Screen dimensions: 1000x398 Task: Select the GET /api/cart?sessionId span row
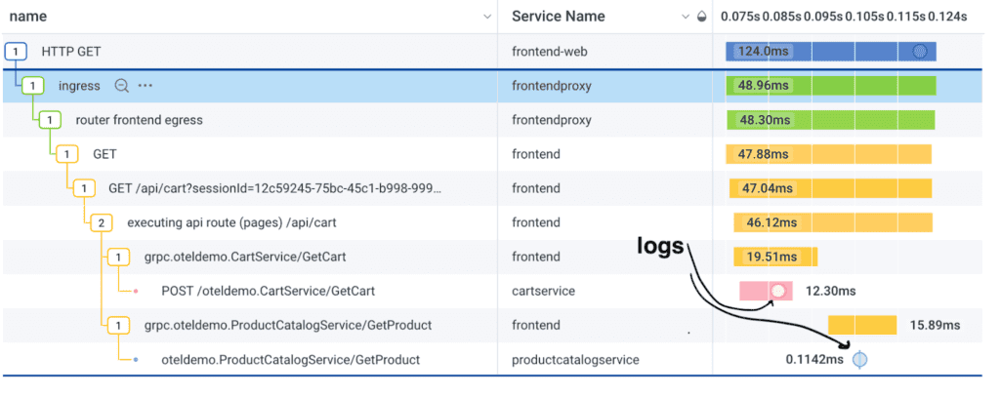click(x=273, y=188)
